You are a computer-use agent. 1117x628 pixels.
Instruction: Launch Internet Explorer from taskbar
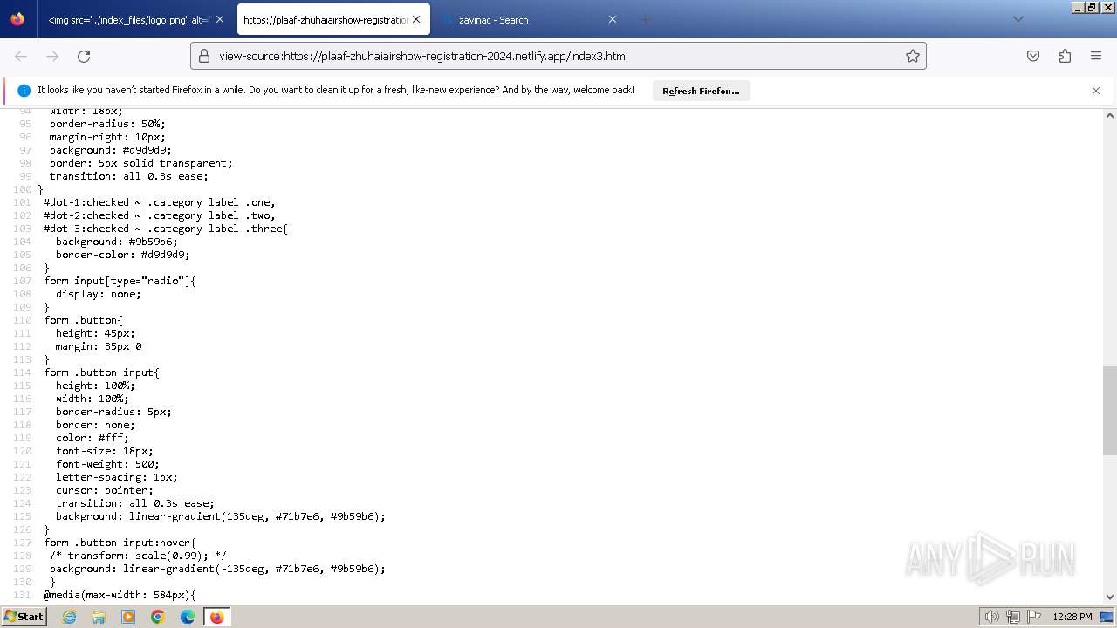click(69, 617)
